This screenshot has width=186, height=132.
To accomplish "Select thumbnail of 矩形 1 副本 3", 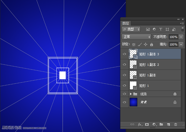I will click(x=133, y=54).
